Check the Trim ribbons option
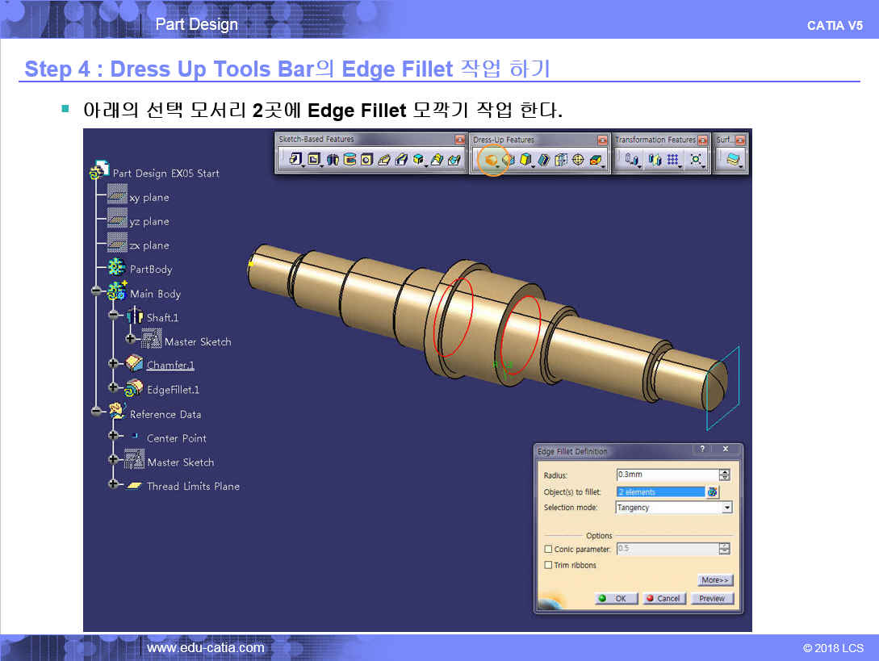Screen dimensions: 879x661 pos(549,566)
